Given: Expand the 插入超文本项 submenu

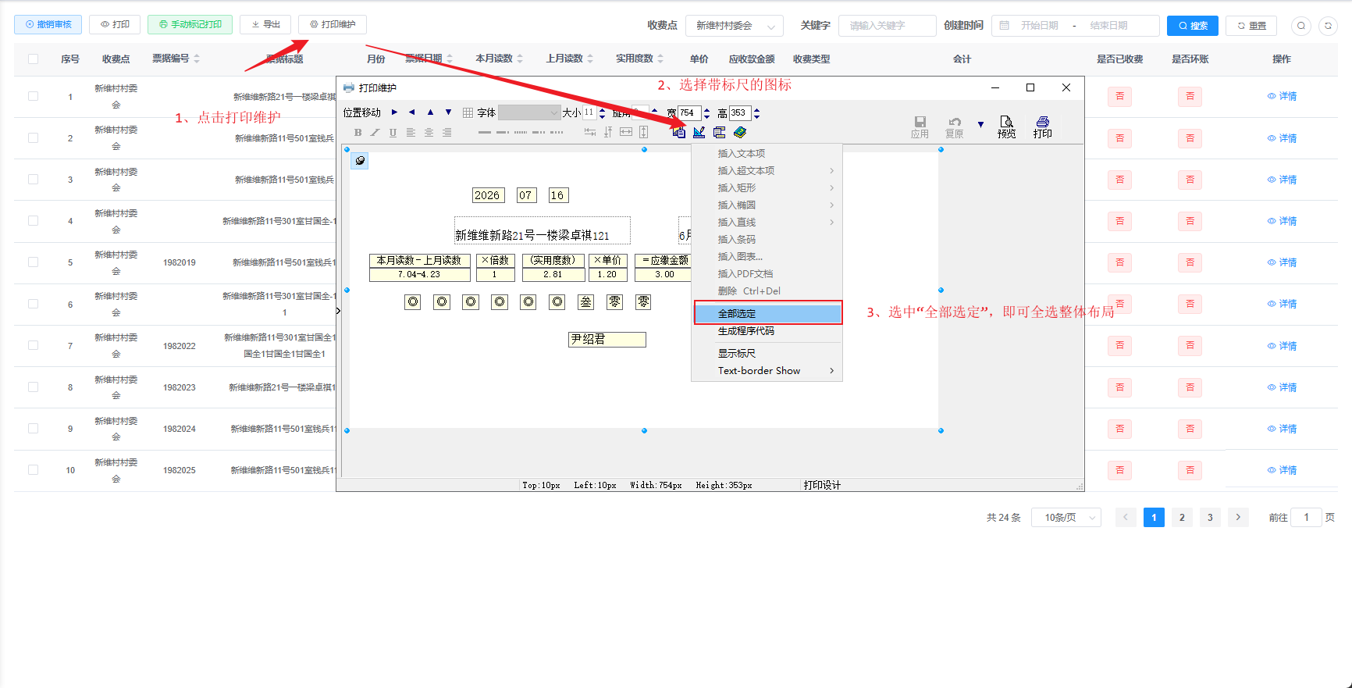Looking at the screenshot, I should point(767,170).
